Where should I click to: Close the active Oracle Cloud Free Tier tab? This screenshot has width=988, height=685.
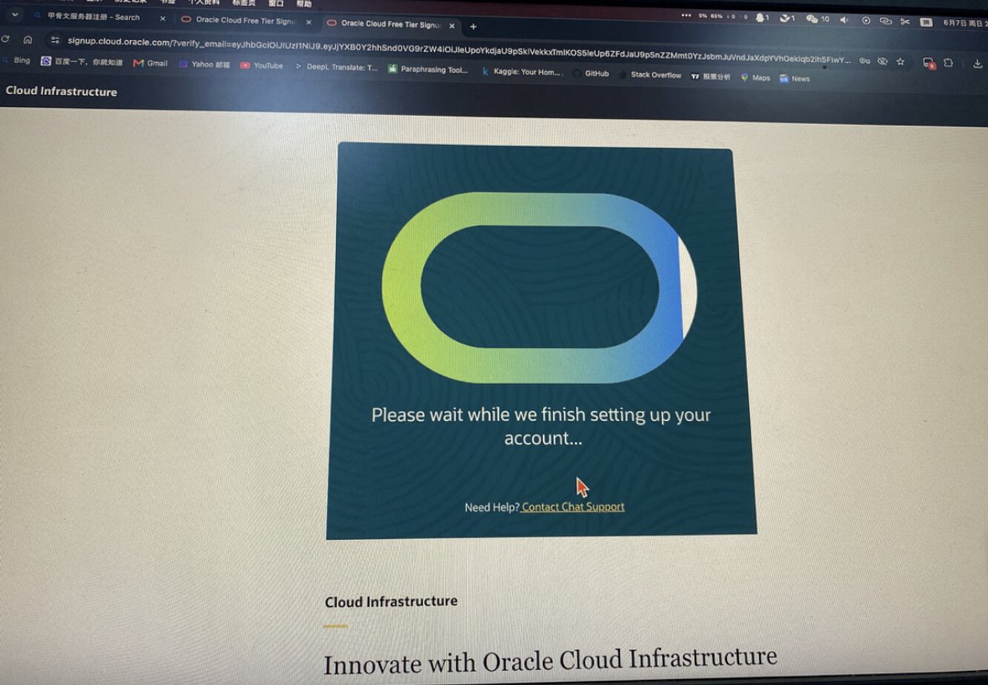(452, 26)
